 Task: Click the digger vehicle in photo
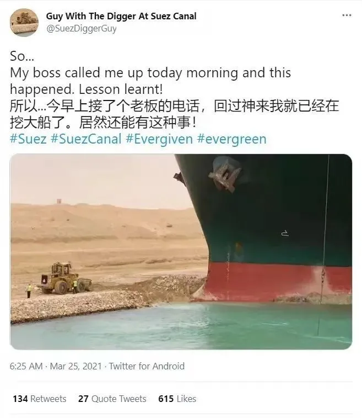[64, 279]
